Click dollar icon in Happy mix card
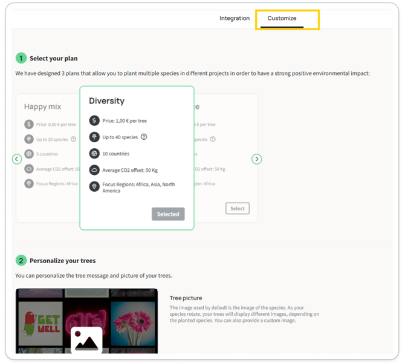The width and height of the screenshot is (405, 363). (29, 125)
